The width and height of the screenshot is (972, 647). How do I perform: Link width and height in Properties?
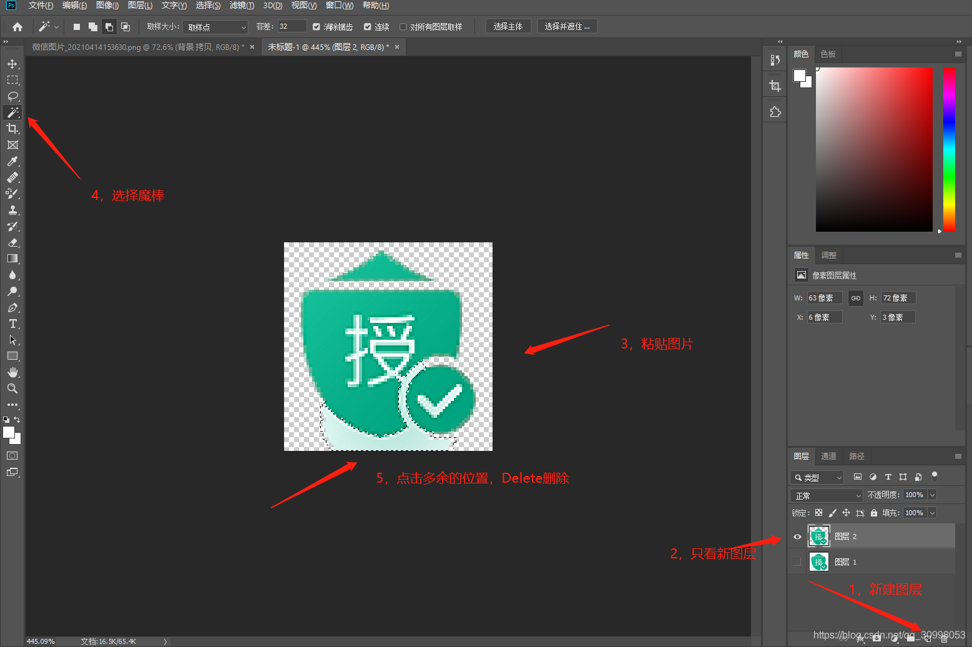click(x=856, y=298)
